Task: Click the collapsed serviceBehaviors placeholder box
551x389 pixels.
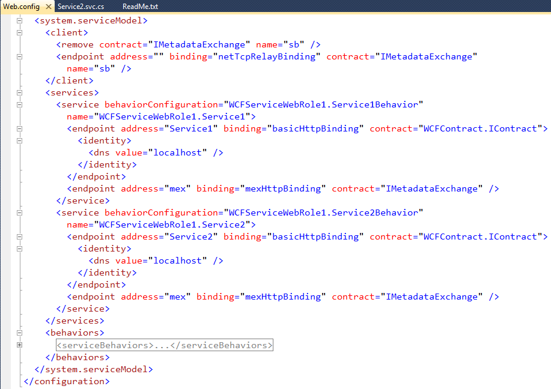Action: click(x=164, y=345)
